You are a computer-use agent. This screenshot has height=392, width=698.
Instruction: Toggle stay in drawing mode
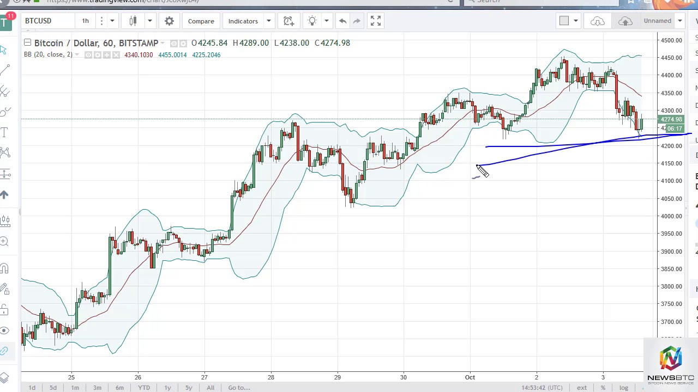(x=4, y=289)
